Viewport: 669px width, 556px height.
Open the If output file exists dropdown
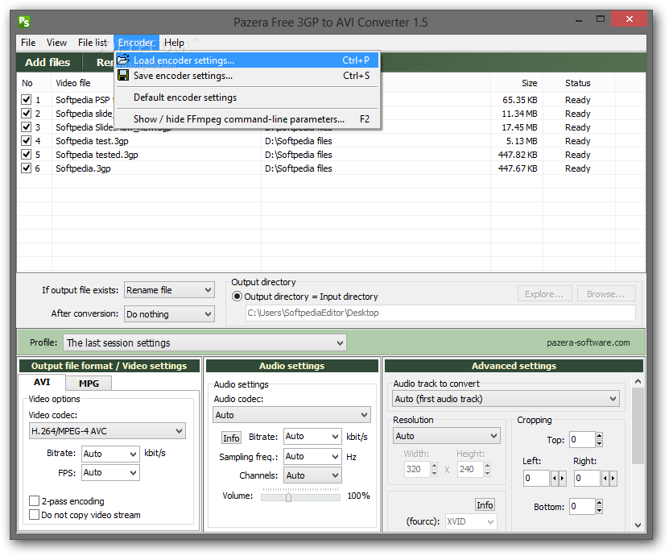coord(169,290)
